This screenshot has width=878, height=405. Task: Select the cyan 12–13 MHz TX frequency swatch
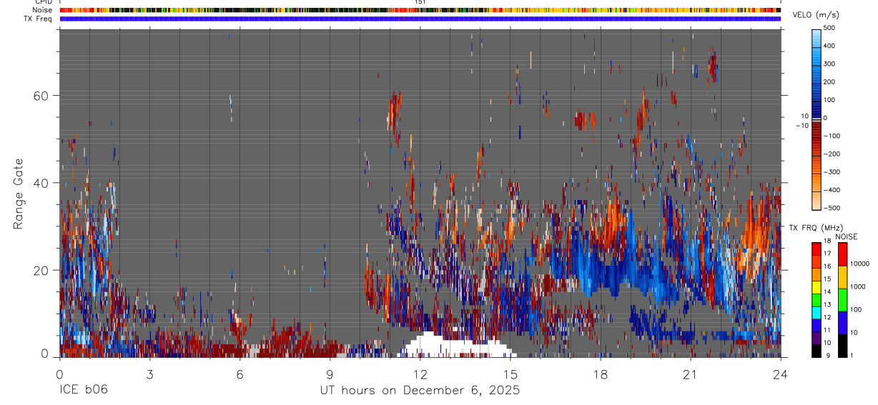click(817, 313)
